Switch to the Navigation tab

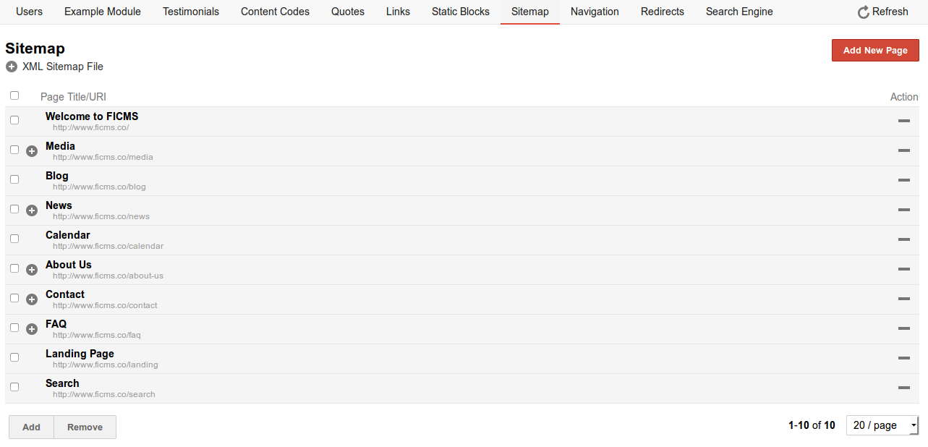(x=595, y=12)
